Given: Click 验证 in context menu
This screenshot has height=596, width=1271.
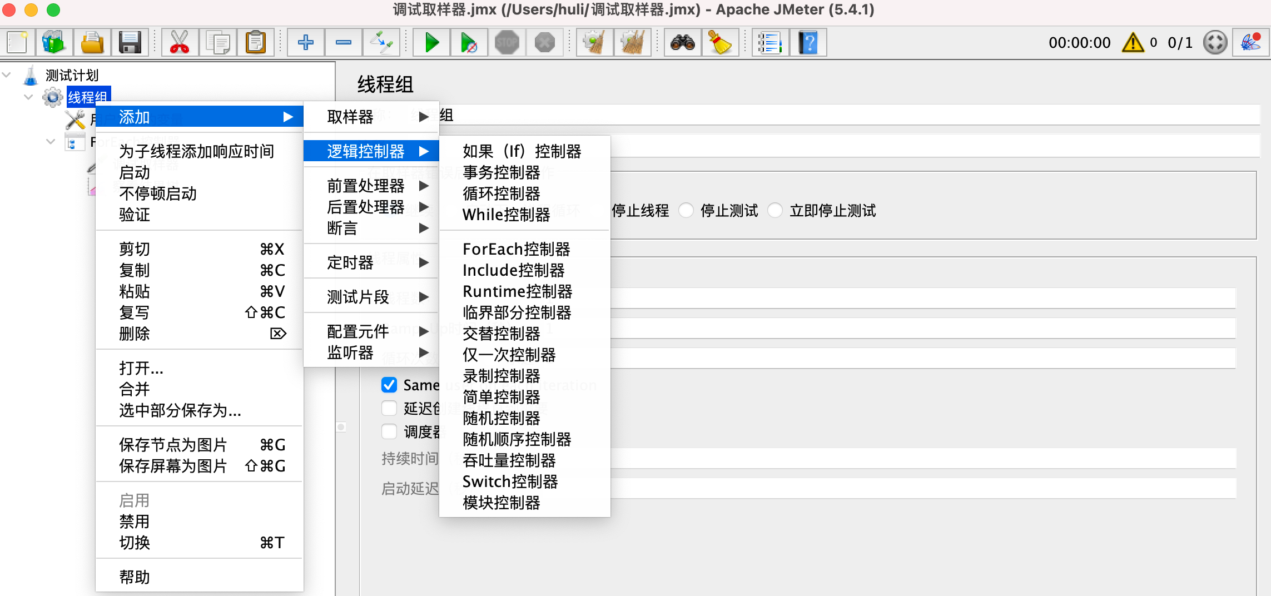Looking at the screenshot, I should 200,215.
